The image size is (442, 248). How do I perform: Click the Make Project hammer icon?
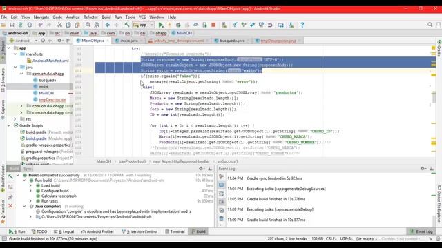(127, 25)
